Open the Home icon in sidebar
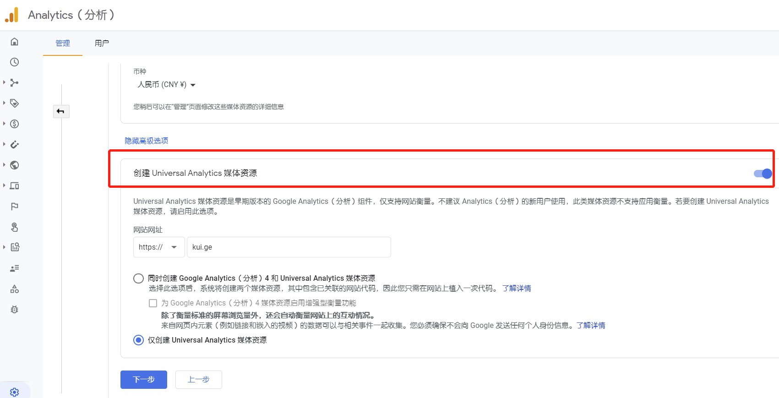 (x=15, y=42)
